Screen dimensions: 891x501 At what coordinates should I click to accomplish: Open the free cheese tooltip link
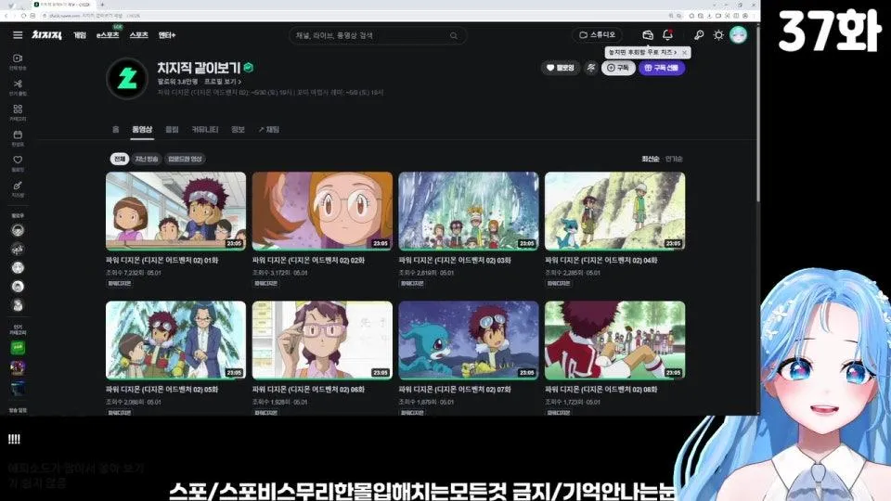tap(642, 52)
